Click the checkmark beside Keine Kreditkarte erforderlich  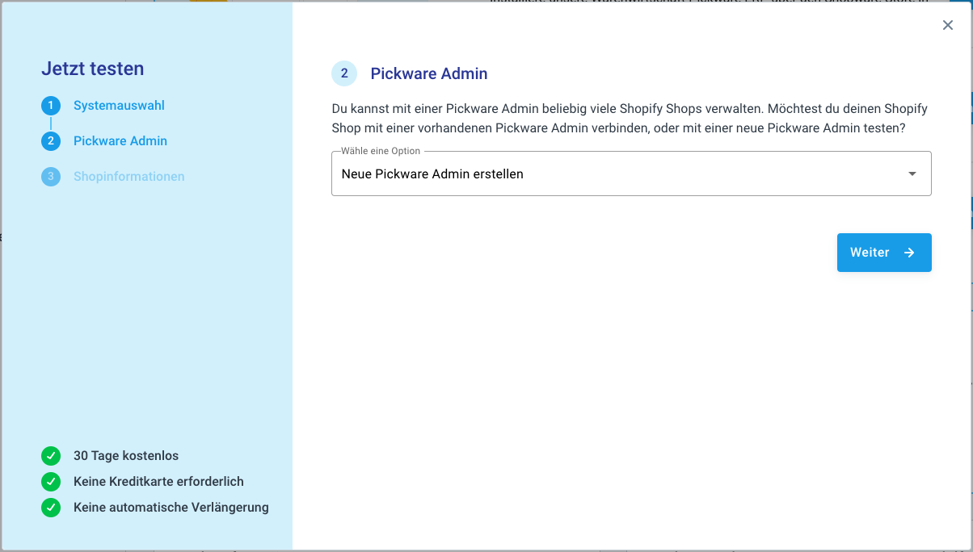pos(51,482)
